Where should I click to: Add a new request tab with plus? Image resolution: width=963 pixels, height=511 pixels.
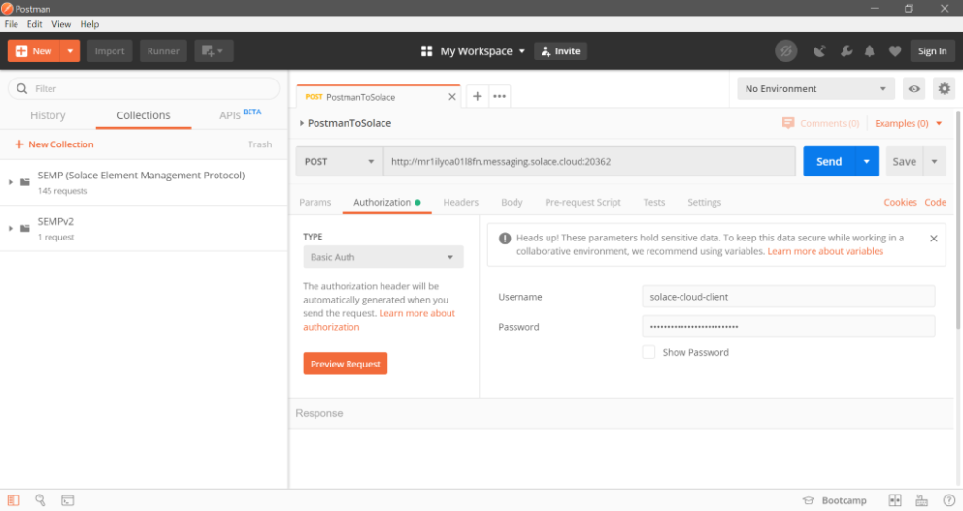(x=478, y=96)
